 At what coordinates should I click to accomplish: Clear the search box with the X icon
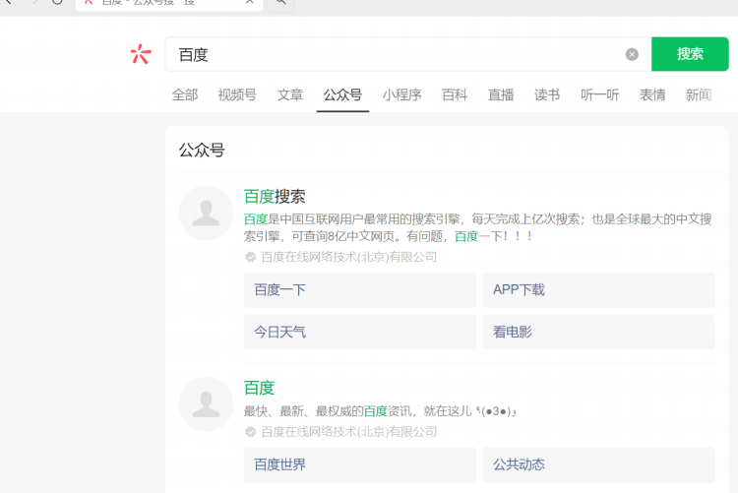click(632, 55)
